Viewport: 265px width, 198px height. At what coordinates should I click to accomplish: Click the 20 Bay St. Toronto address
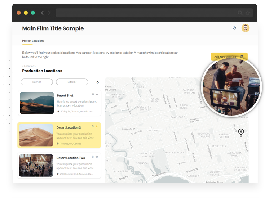[x=77, y=111]
